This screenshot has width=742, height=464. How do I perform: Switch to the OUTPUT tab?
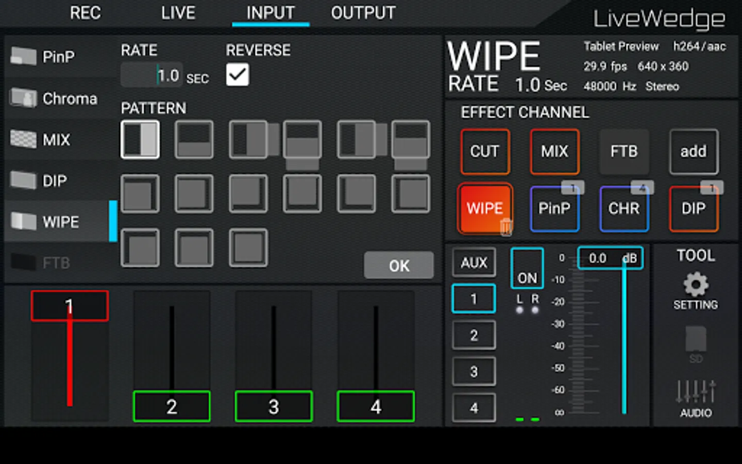363,13
